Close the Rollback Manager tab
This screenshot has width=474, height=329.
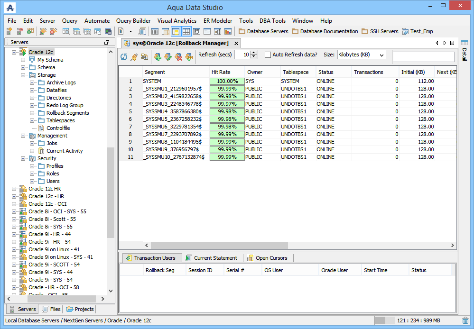click(x=236, y=44)
